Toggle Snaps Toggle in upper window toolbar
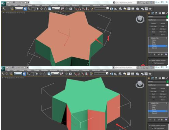Screen dimensions: 169x130 tap(75, 9)
